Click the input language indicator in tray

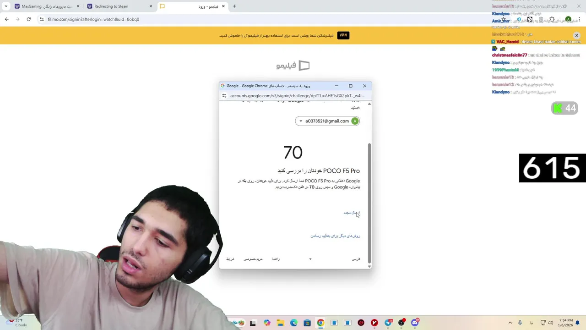[532, 323]
